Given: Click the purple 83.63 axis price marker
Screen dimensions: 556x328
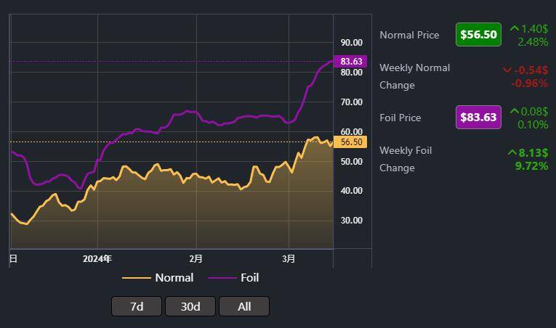Looking at the screenshot, I should 350,61.
